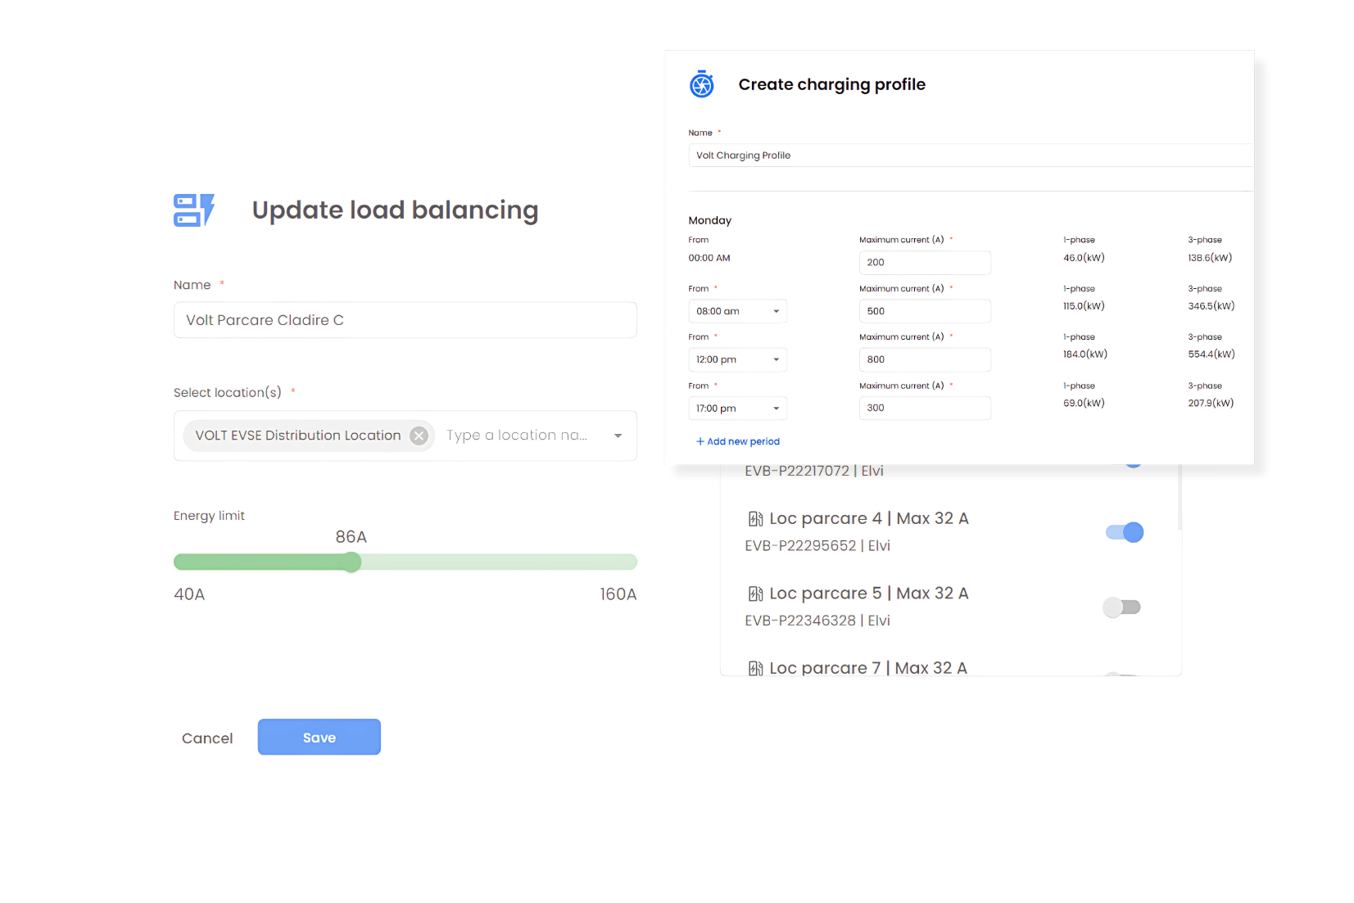Click Maximum current field with value 500
The image size is (1354, 903).
click(x=925, y=311)
